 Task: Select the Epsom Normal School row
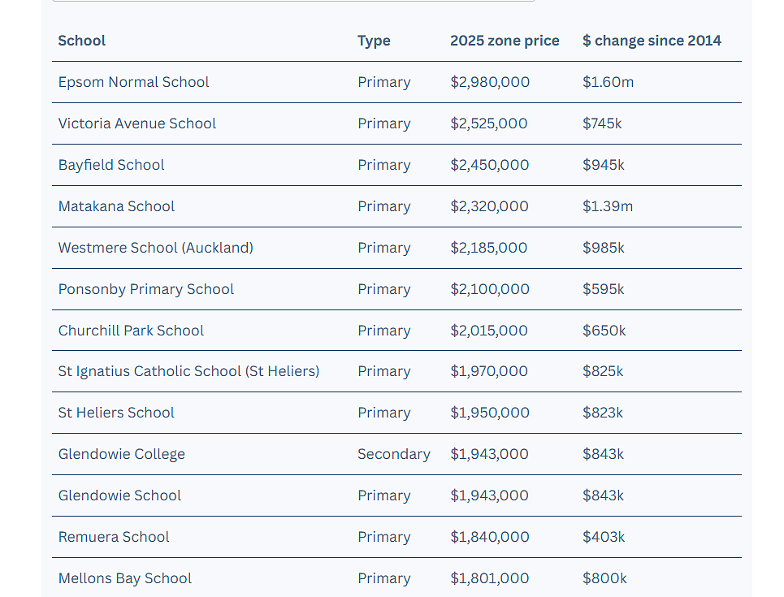396,82
